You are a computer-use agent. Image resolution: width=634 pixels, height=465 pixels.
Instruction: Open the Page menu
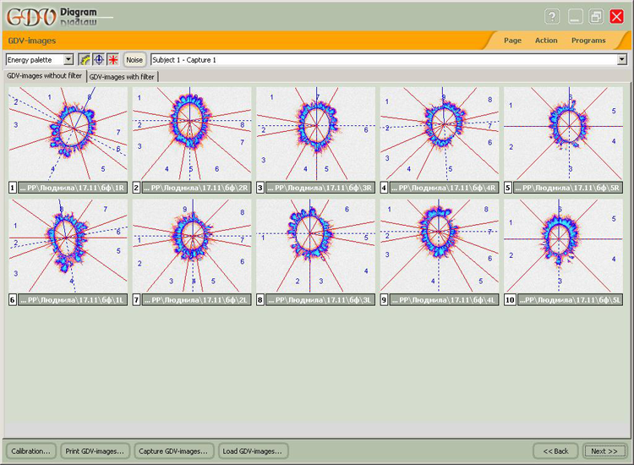pyautogui.click(x=512, y=40)
